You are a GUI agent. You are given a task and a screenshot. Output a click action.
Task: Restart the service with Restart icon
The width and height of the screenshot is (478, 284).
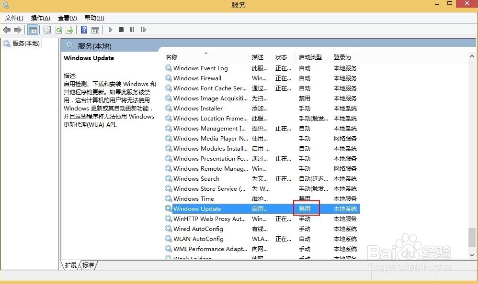point(143,30)
